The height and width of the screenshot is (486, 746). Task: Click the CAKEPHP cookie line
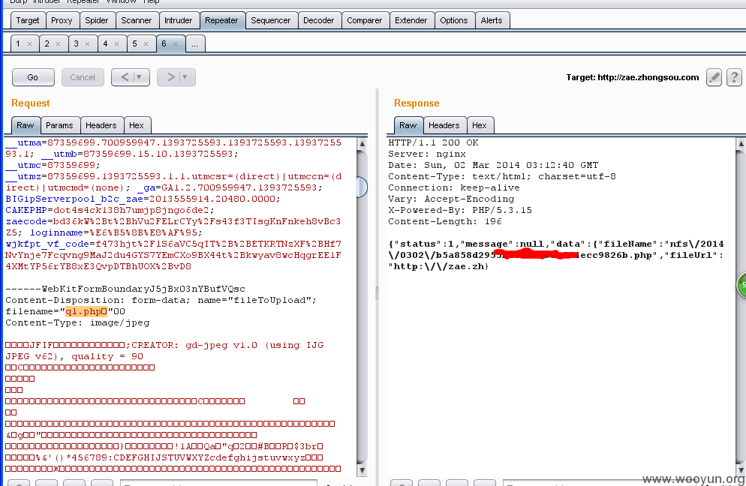point(110,210)
